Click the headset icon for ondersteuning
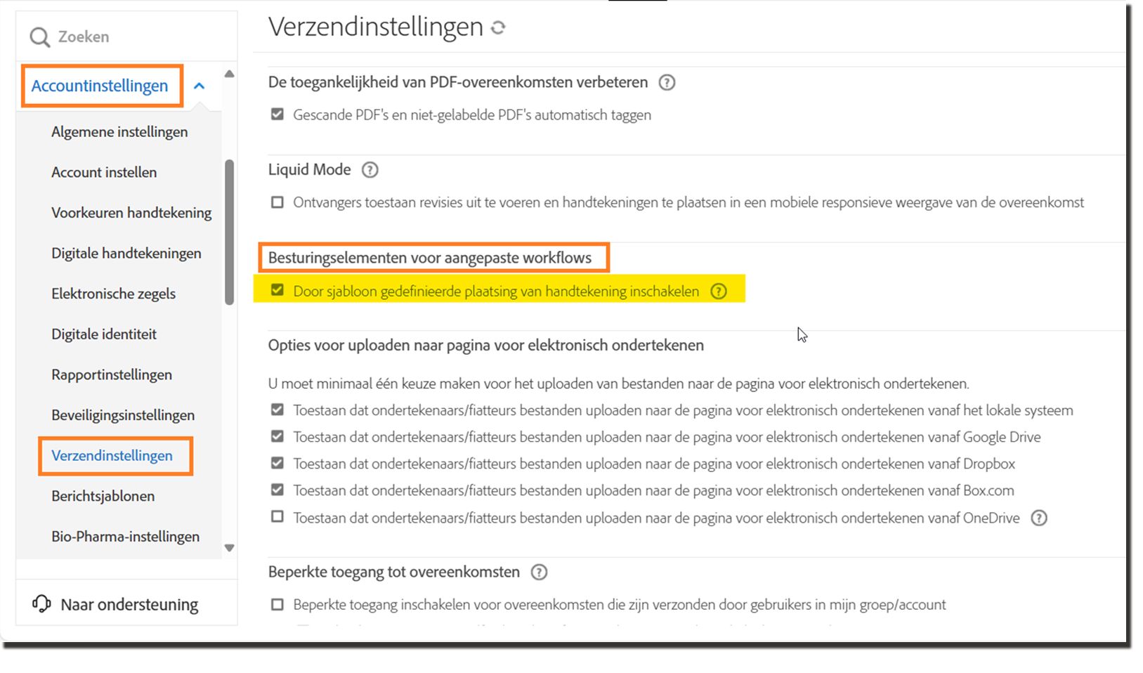Viewport: 1143px width, 673px height. (x=41, y=603)
